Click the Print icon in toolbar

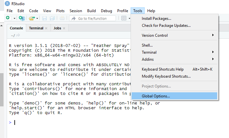[62, 18]
